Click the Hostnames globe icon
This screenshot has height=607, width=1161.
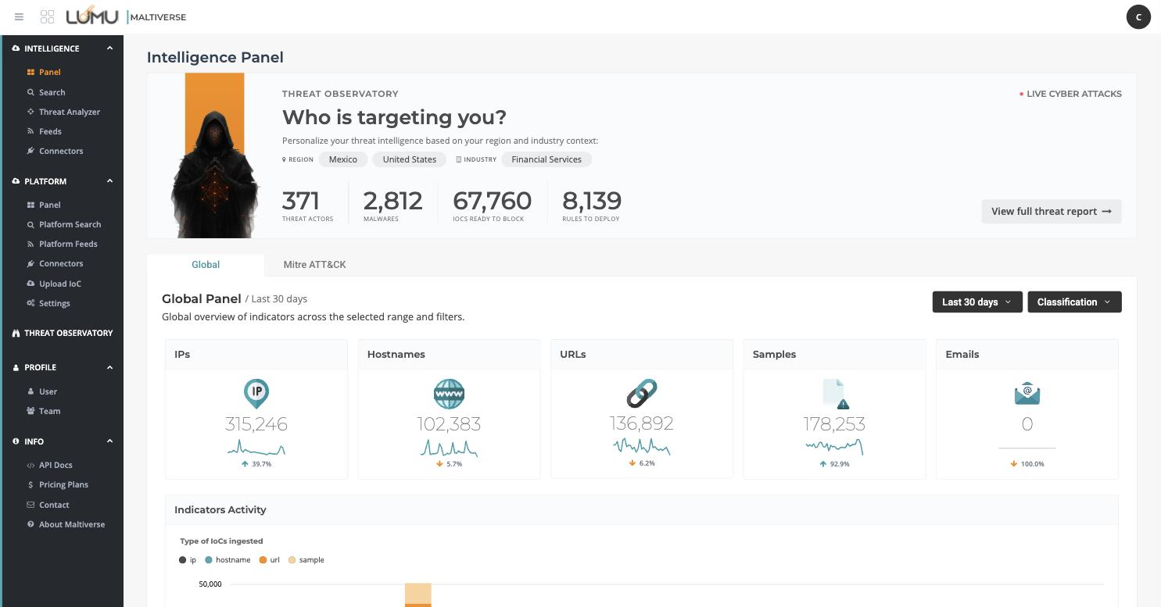449,393
